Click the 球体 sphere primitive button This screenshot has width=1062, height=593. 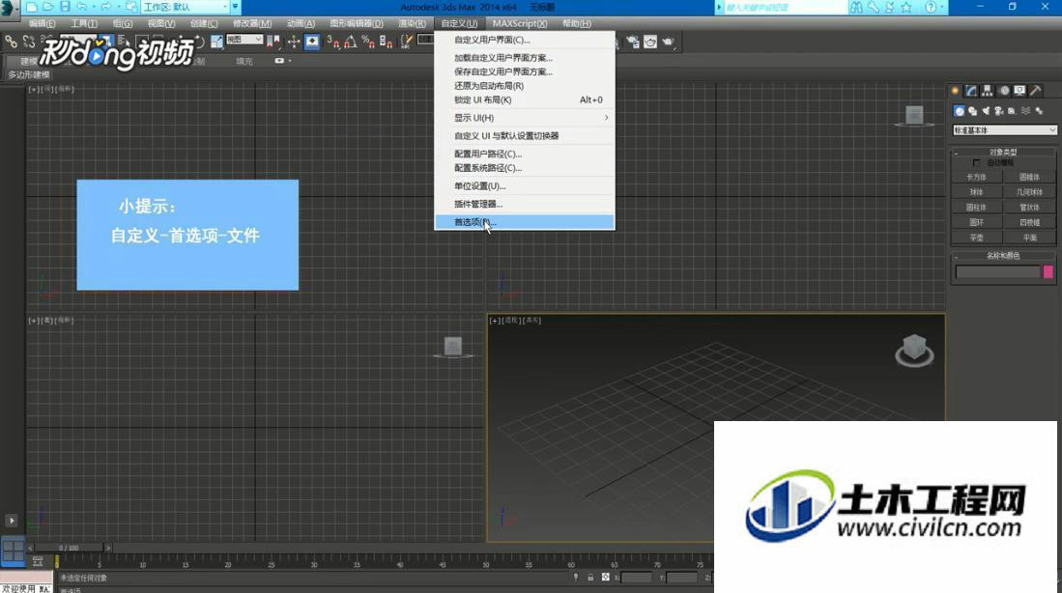tap(977, 192)
